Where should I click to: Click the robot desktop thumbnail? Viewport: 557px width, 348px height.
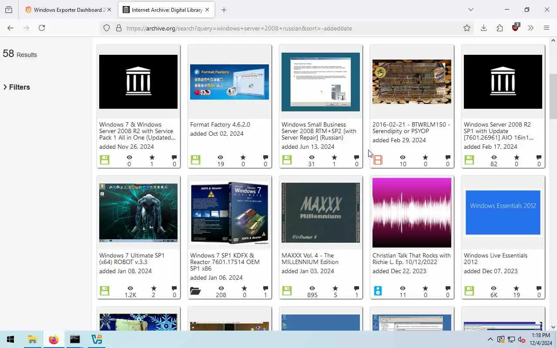(138, 213)
